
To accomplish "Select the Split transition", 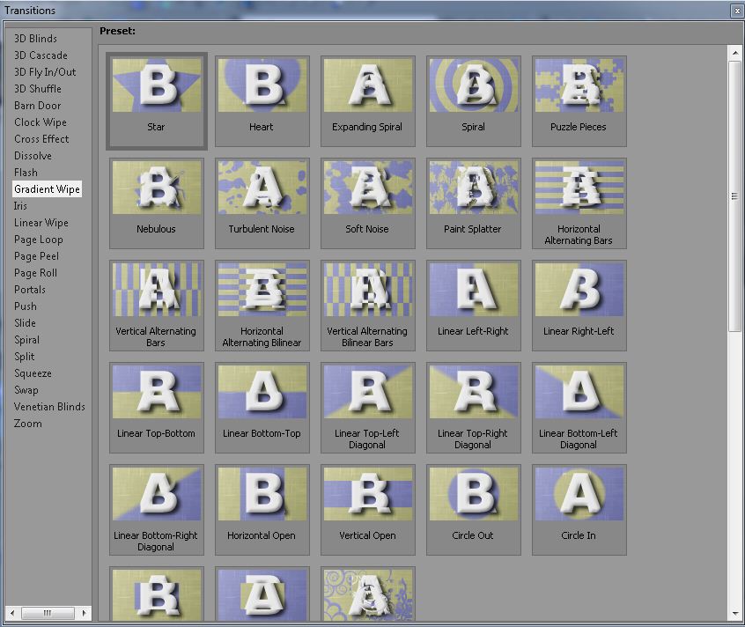I will pos(25,357).
